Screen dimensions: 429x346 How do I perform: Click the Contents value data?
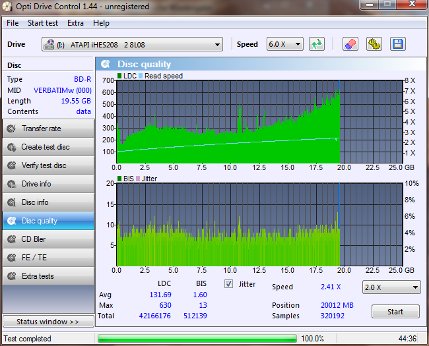point(83,111)
